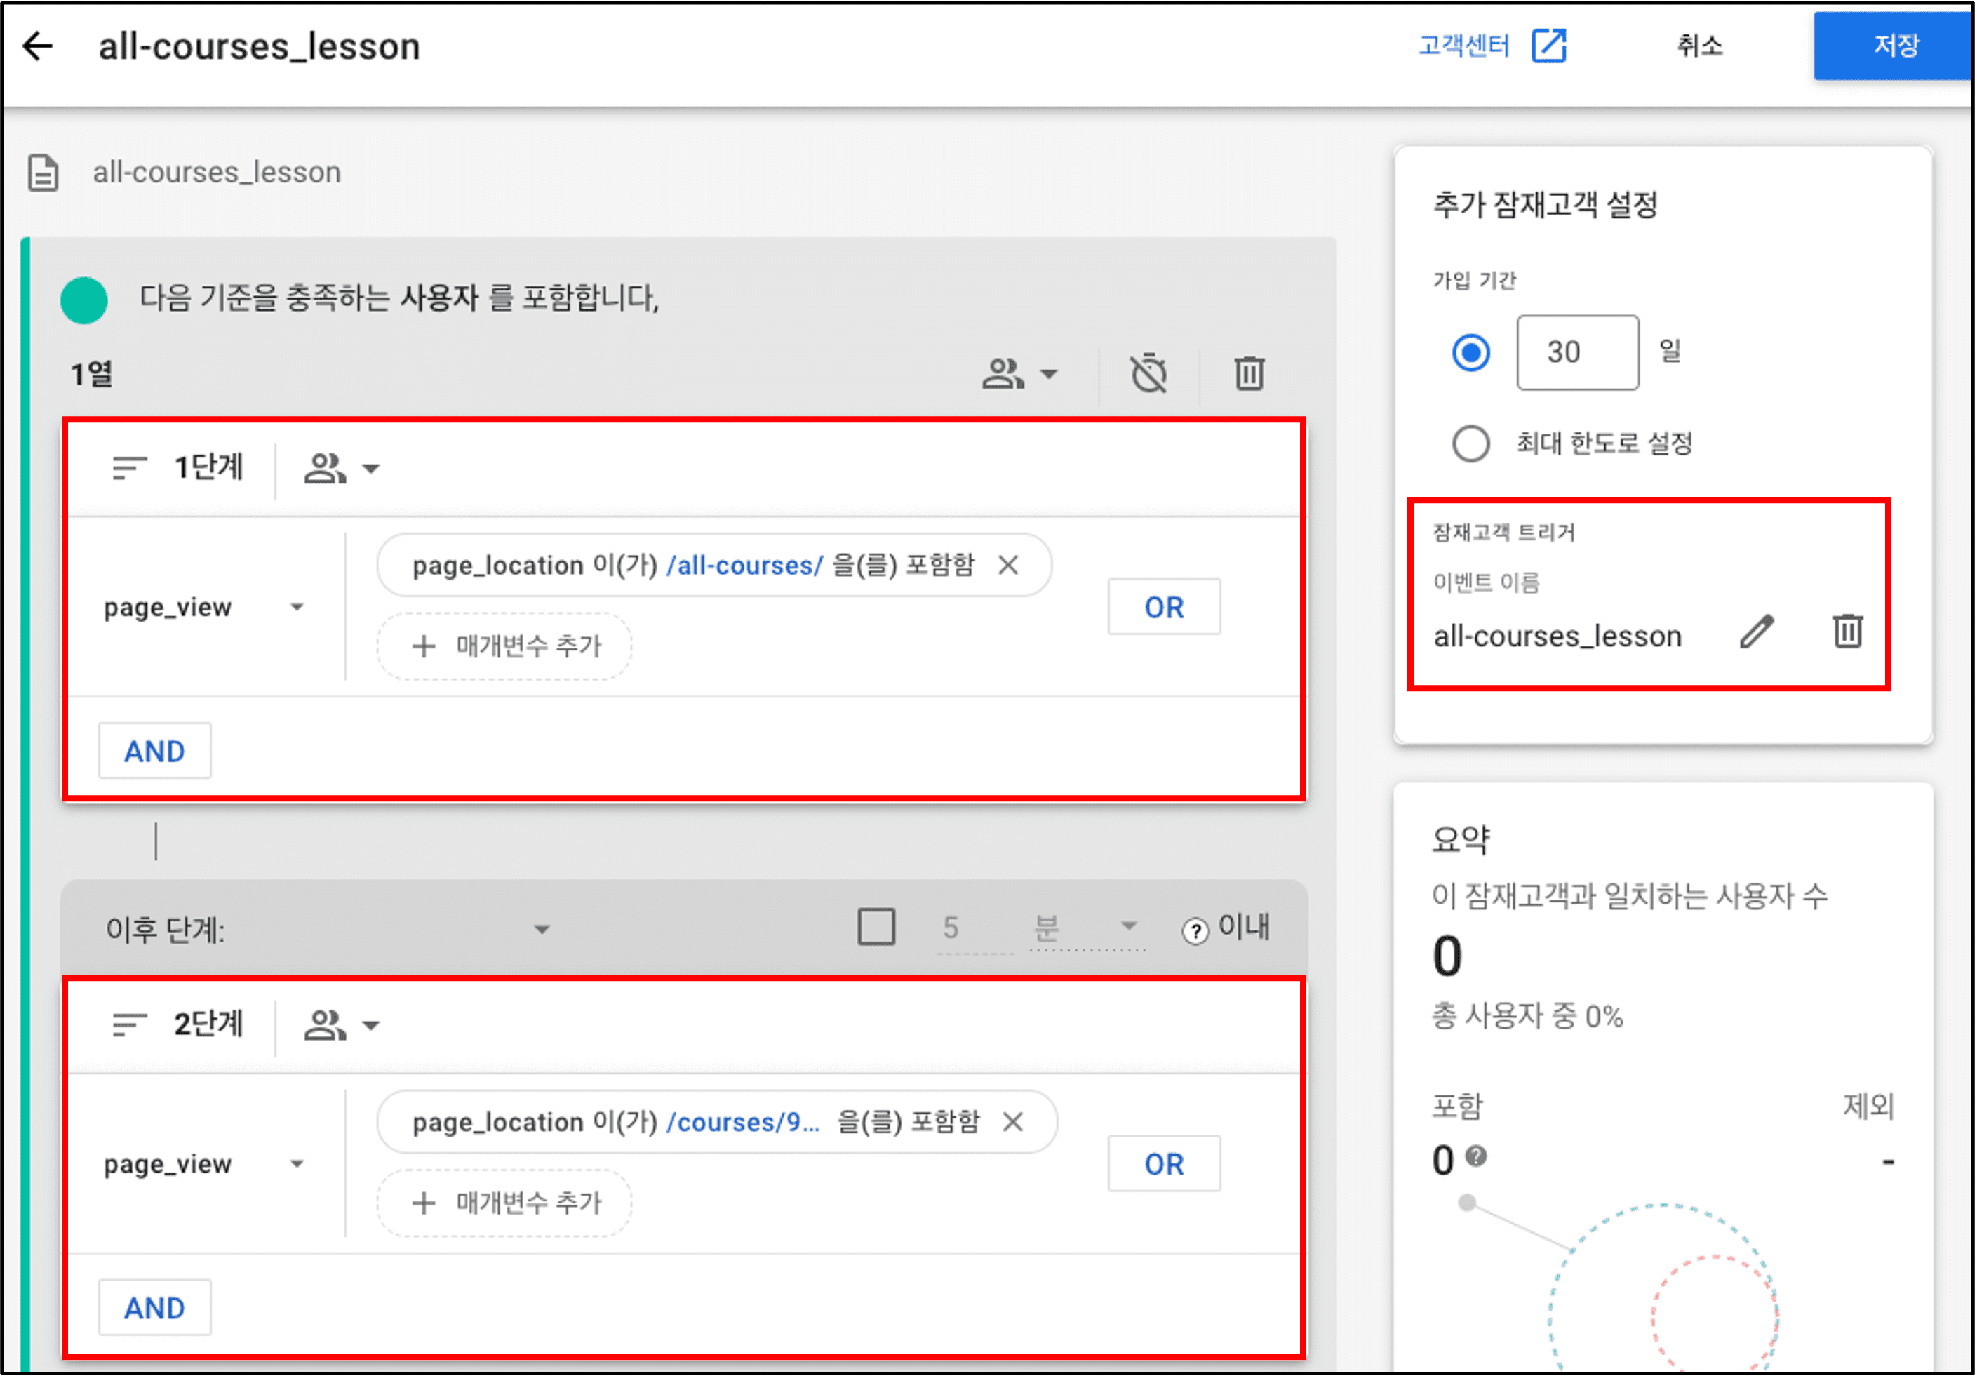Open the 분 time unit dropdown

[x=1087, y=928]
